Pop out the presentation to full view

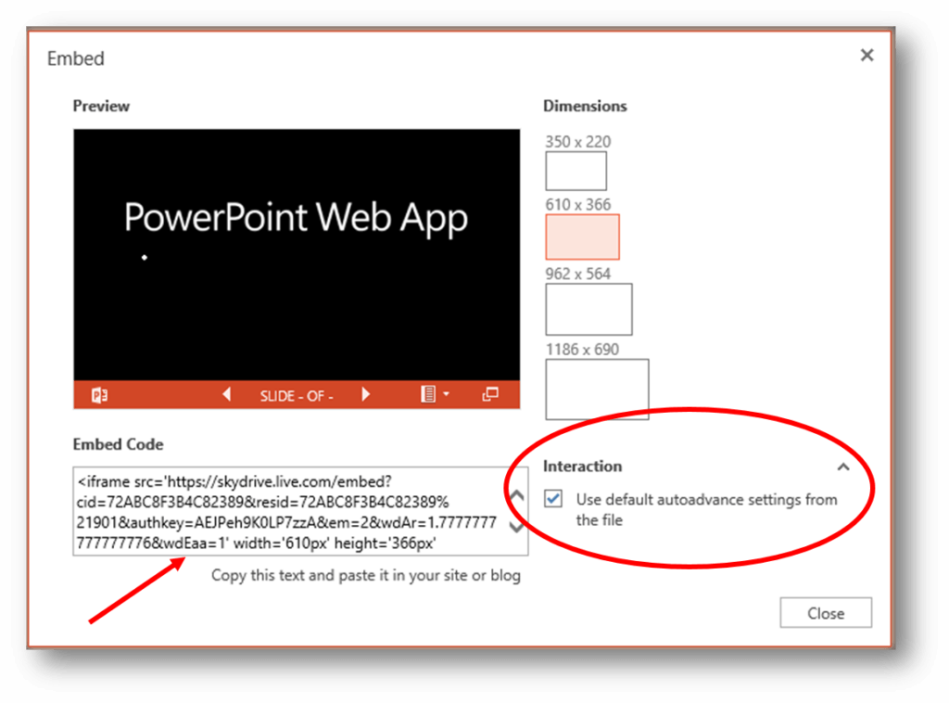click(490, 393)
